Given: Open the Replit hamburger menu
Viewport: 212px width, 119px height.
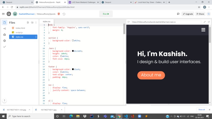Looking at the screenshot, I should 3,14.
